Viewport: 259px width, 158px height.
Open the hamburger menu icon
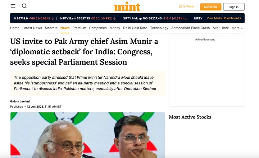(x=13, y=6)
